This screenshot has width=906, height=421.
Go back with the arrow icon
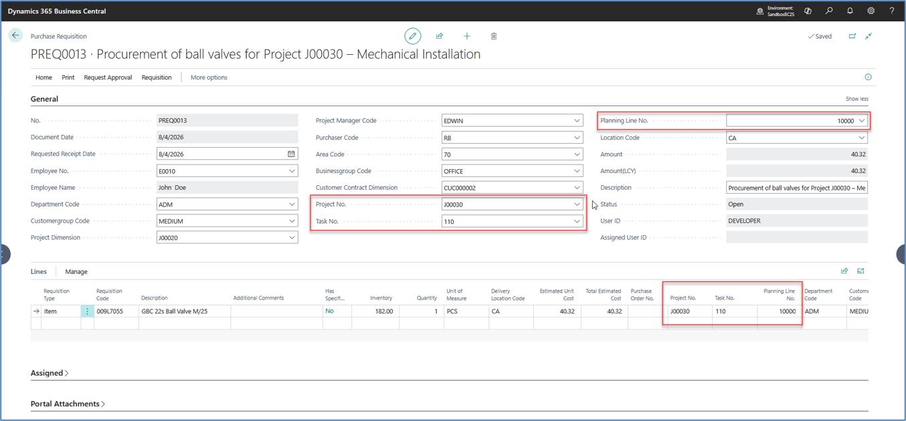pos(16,35)
